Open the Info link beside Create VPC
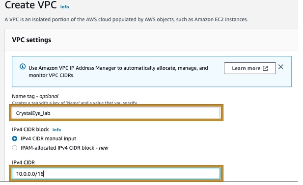The width and height of the screenshot is (303, 185). (64, 7)
